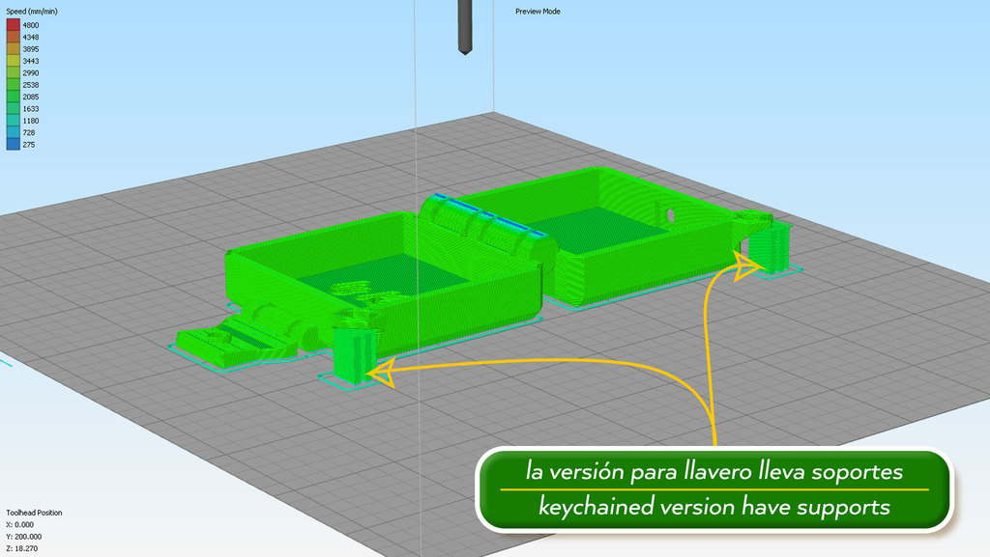This screenshot has width=990, height=557.
Task: Click the 1633 speed legend swatch
Action: [14, 108]
